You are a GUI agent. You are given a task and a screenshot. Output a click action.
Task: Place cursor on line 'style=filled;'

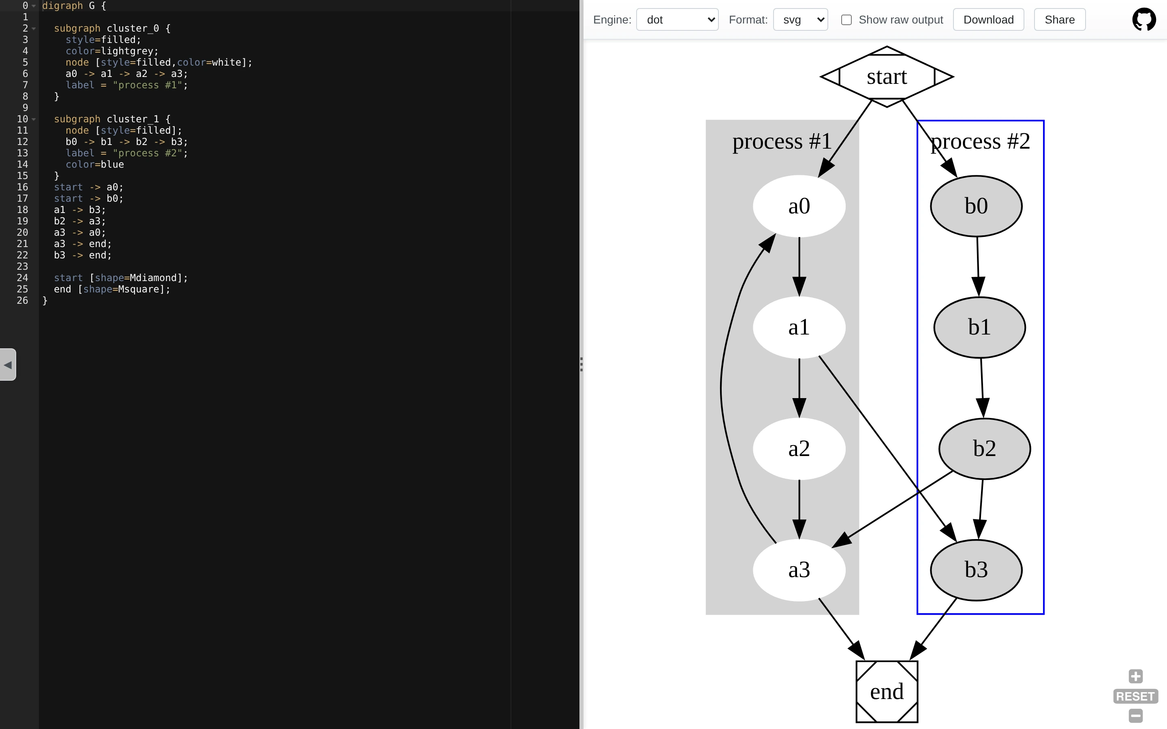pyautogui.click(x=103, y=40)
